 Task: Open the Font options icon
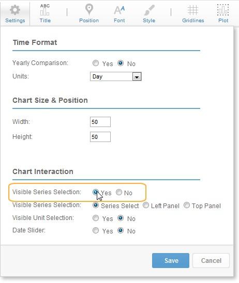point(119,10)
